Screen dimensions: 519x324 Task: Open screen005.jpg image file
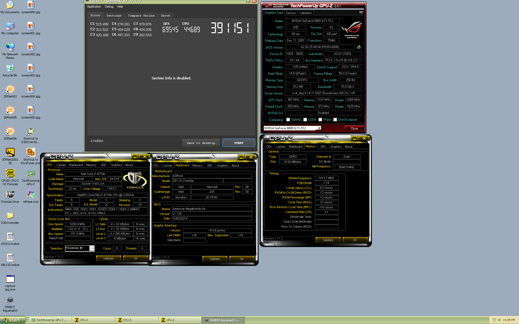[x=31, y=113]
